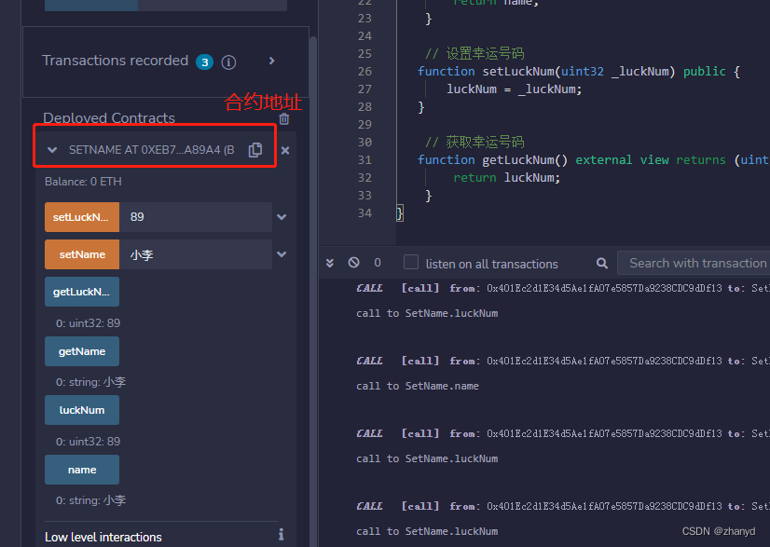Viewport: 770px width, 547px height.
Task: Click transactions recorded count badge 3
Action: click(205, 62)
